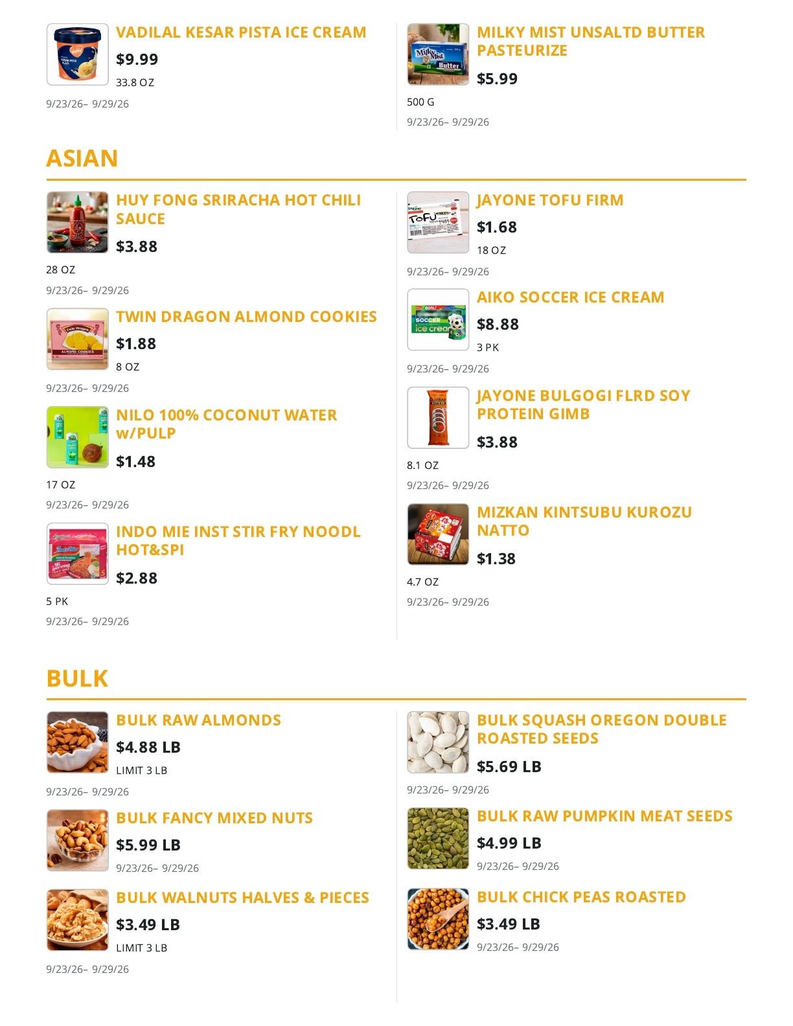Select the Bulk Squash Oregon Double Roasted Seeds title

click(601, 729)
